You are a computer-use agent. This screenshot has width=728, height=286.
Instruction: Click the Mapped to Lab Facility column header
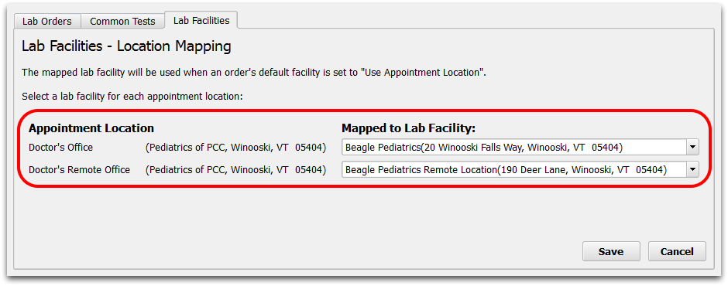click(x=409, y=128)
